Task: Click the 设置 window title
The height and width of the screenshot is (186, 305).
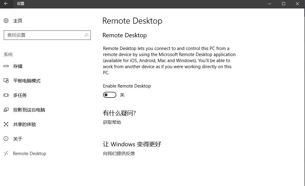Action: pyautogui.click(x=21, y=4)
